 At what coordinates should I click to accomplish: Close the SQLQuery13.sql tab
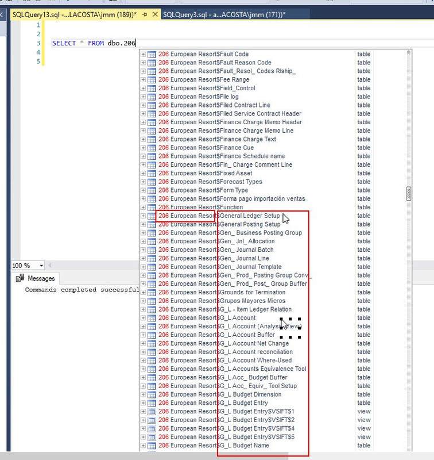coord(155,14)
